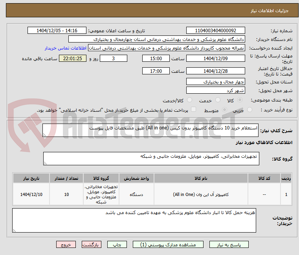This screenshot has width=299, height=255.
Task: Click the طبقه بندی موضوعی label
Action: (271, 100)
